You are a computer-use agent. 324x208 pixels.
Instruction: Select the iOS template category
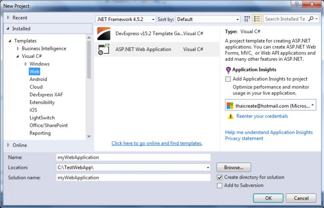33,110
